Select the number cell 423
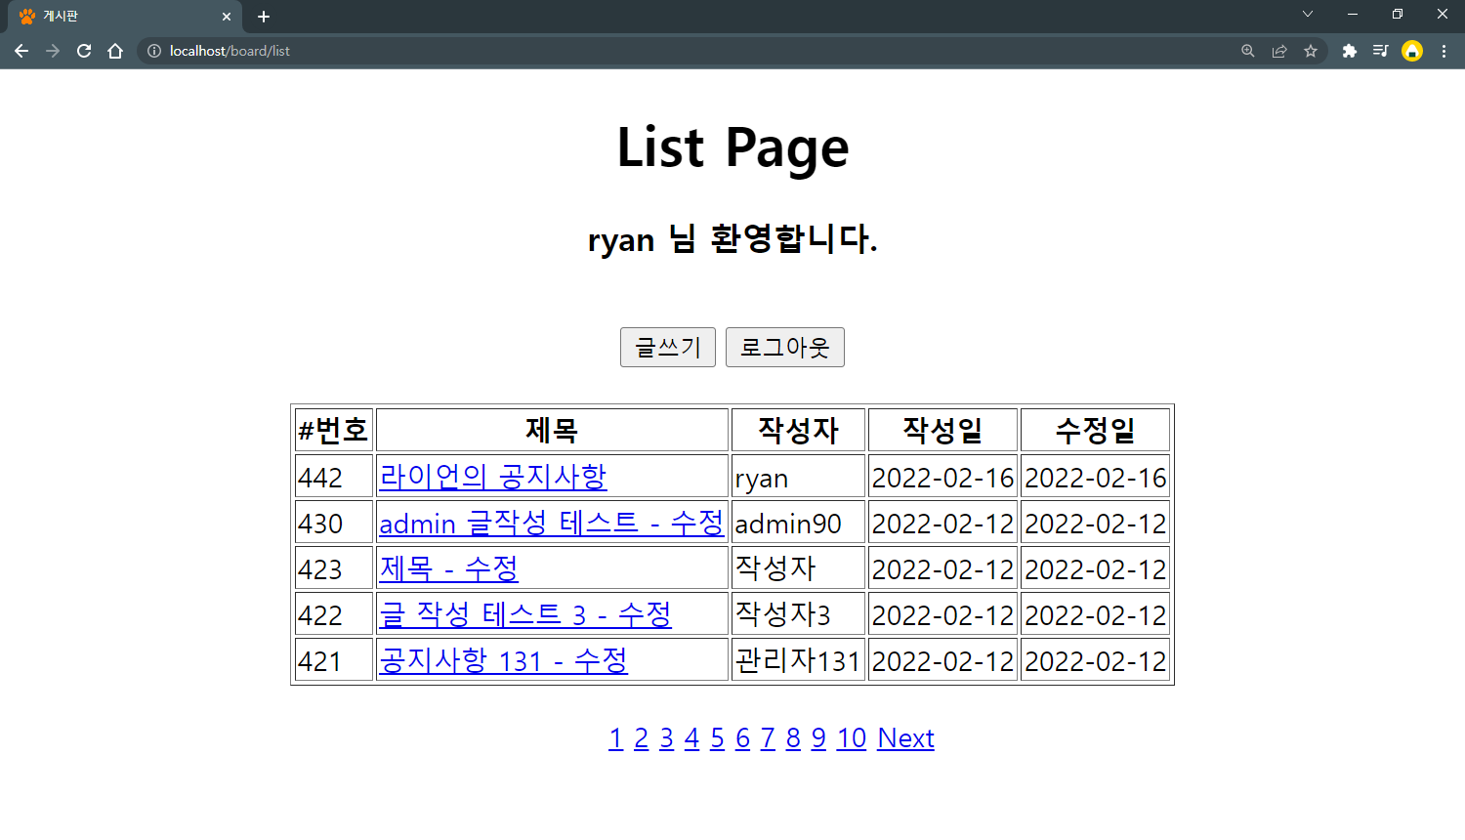Image resolution: width=1465 pixels, height=840 pixels. tap(334, 568)
